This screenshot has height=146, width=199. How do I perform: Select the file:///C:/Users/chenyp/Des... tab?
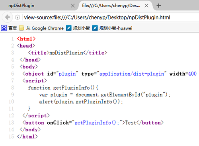coord(111,6)
